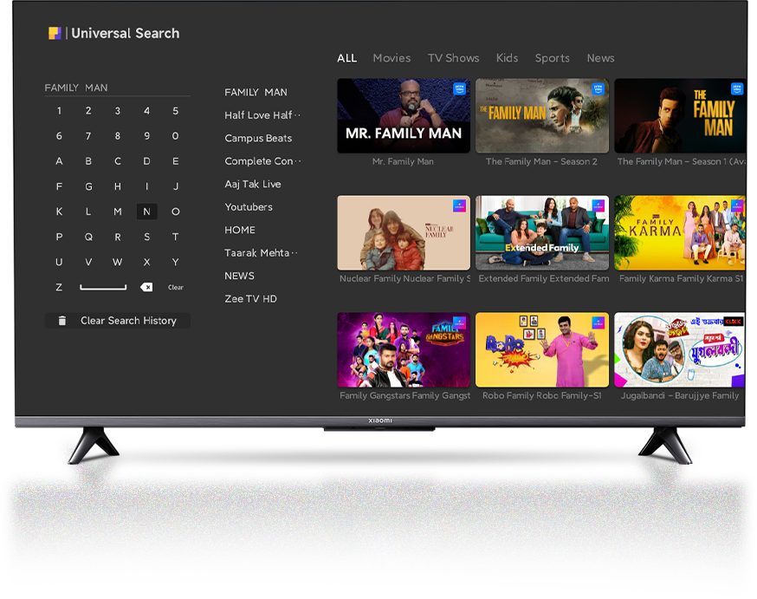
Task: Tap the number 1 key
Action: click(59, 111)
